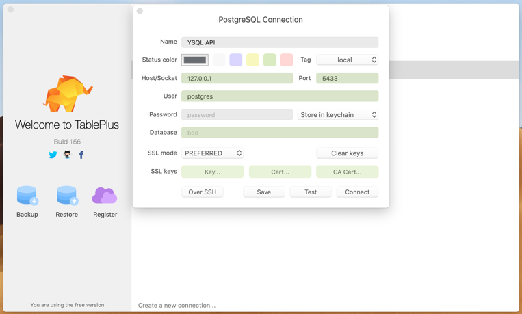522x314 pixels.
Task: Click the Facebook icon
Action: (81, 155)
